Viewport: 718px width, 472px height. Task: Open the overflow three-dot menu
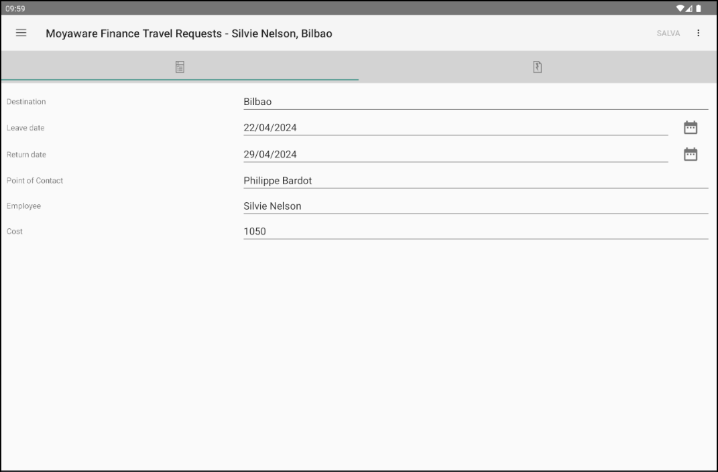[x=699, y=33]
